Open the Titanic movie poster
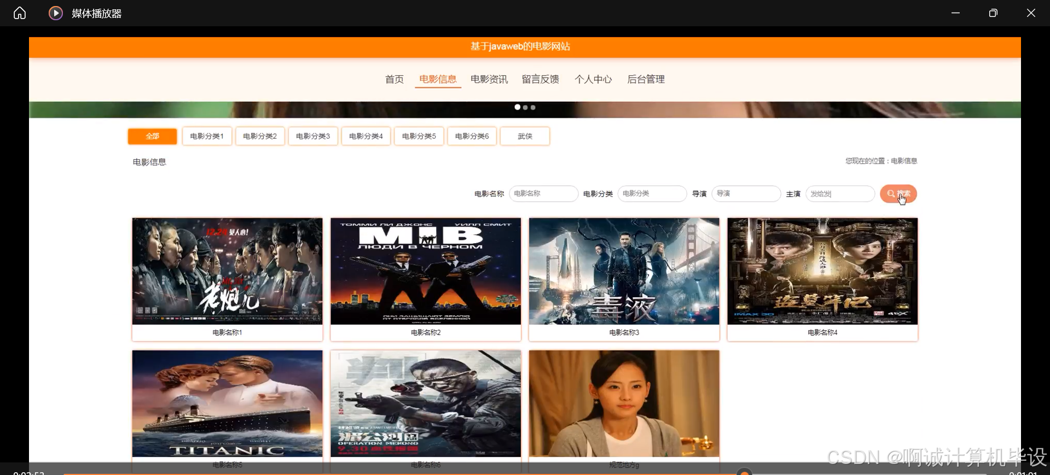The width and height of the screenshot is (1050, 475). pos(228,403)
